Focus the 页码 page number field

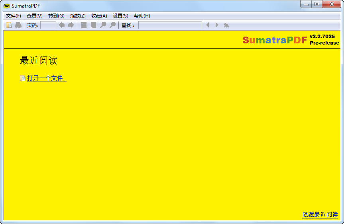[x=48, y=25]
